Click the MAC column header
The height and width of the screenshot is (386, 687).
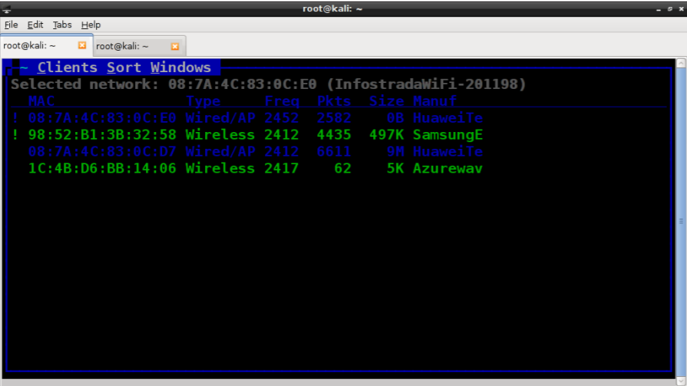coord(41,101)
